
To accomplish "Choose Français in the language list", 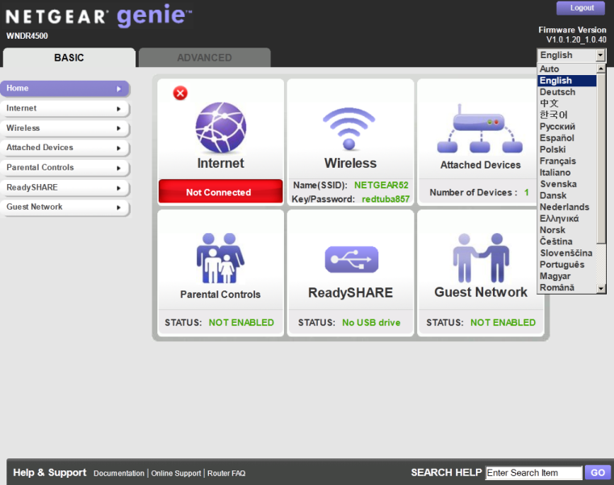I will pyautogui.click(x=567, y=161).
